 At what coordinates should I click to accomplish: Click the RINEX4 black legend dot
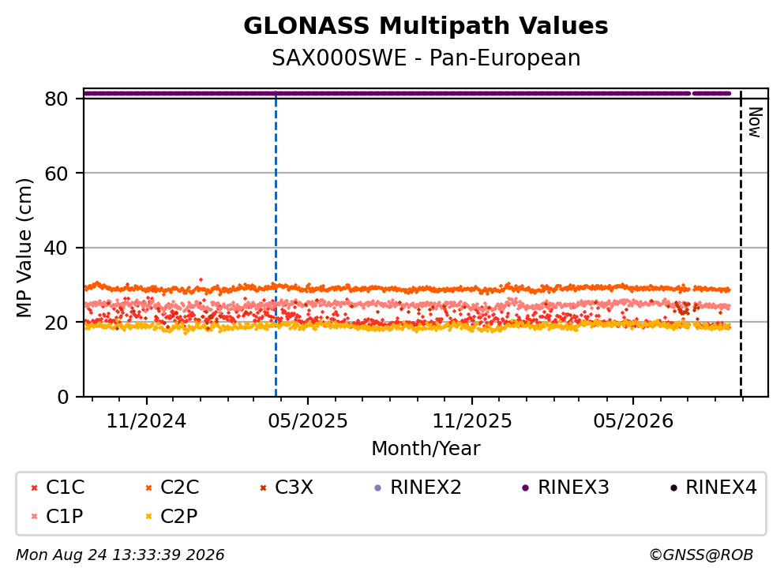click(673, 487)
